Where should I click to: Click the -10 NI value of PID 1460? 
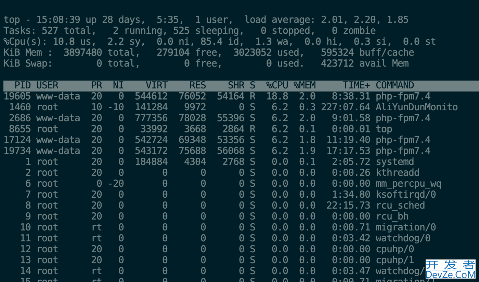point(116,107)
